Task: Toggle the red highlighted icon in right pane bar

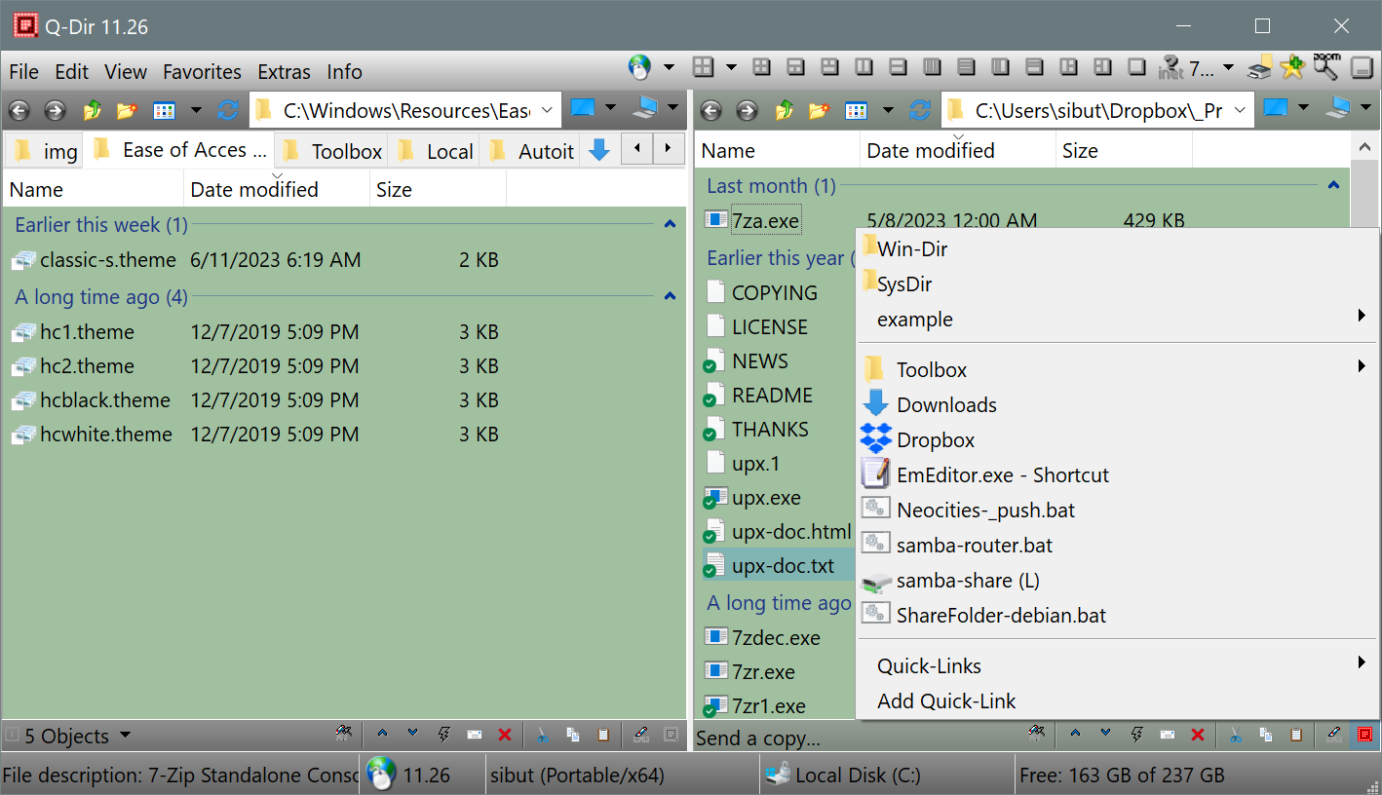Action: click(1364, 736)
